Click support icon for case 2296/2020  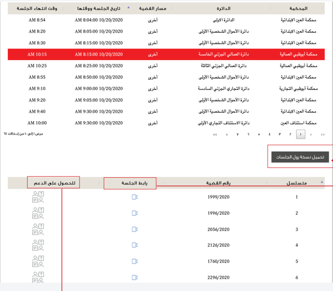click(x=38, y=277)
